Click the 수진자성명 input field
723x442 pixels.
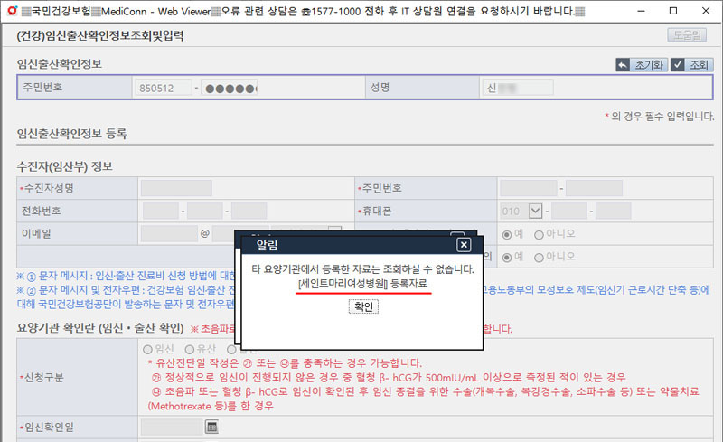tap(175, 188)
